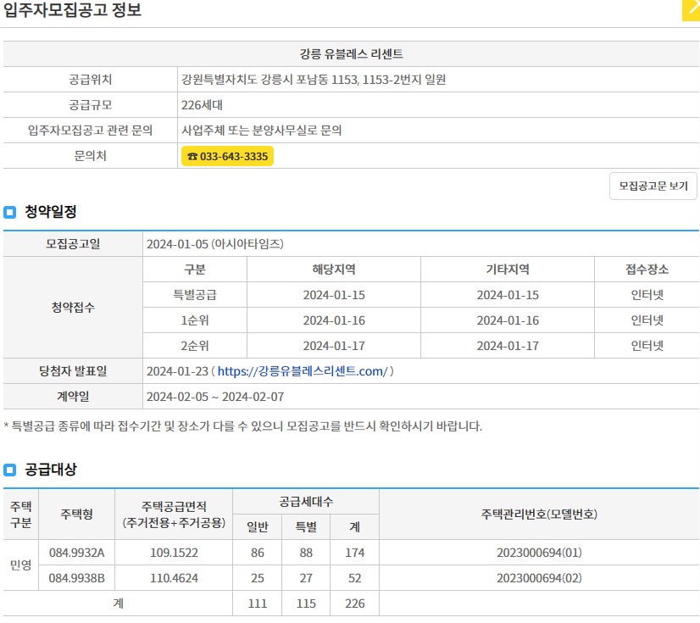Open 모집공고문 보기 button
Screen dimensions: 700x623
(x=653, y=186)
